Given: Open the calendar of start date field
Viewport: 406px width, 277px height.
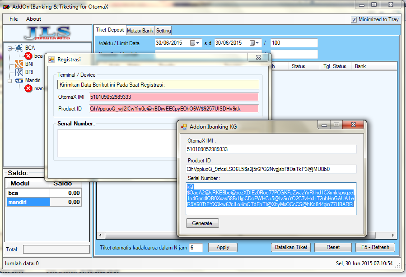Looking at the screenshot, I should pyautogui.click(x=195, y=43).
